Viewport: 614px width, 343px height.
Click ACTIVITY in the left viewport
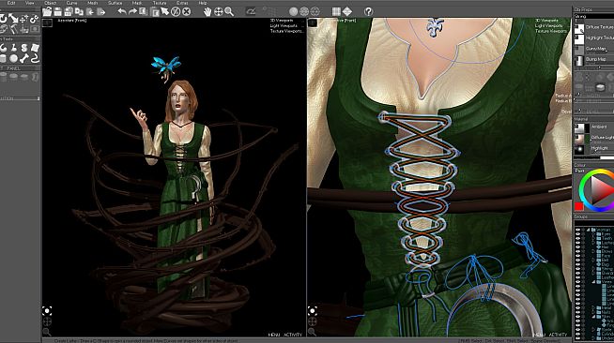click(293, 335)
